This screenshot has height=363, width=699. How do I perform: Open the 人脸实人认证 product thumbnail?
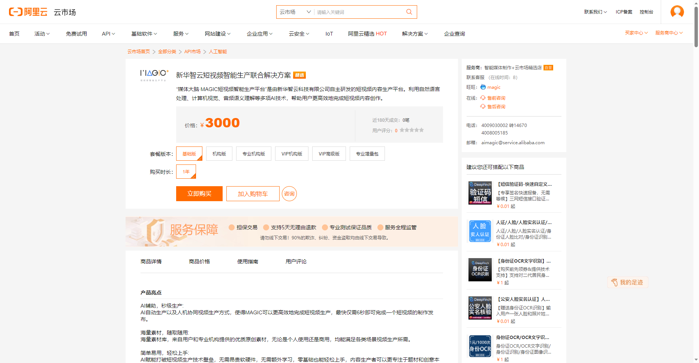(x=480, y=231)
